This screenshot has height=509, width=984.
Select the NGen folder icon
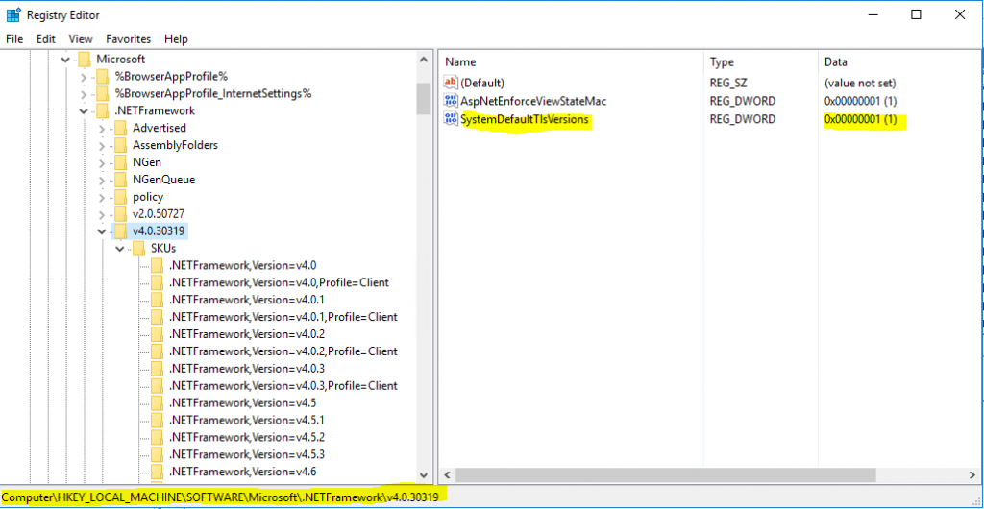(x=120, y=162)
